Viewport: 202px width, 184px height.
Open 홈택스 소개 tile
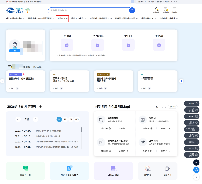[26, 171]
